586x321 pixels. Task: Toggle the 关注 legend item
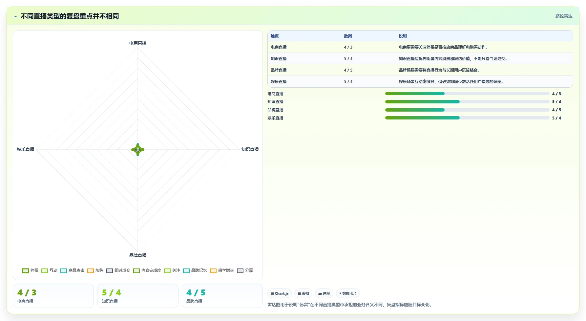tap(172, 270)
